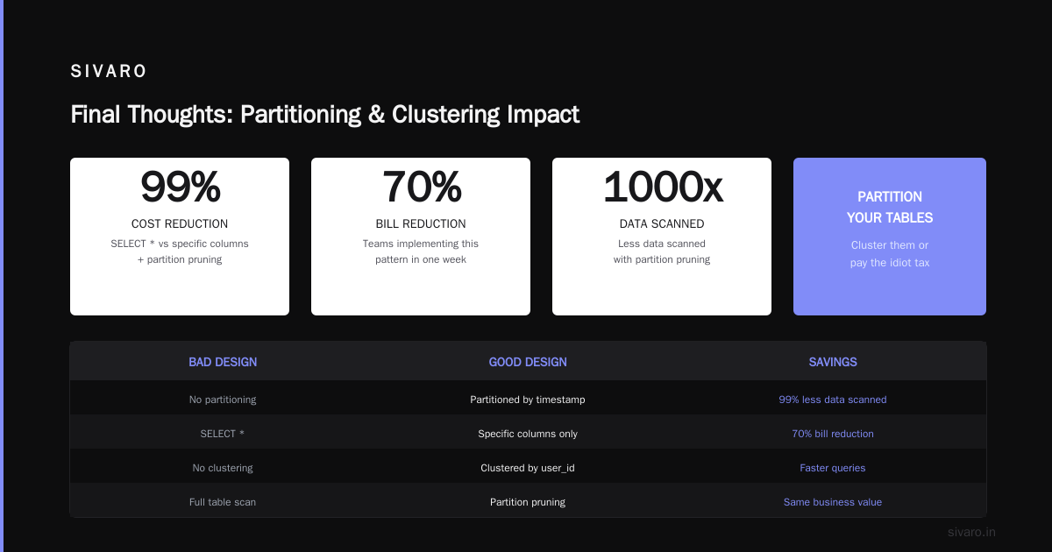Click the purple 70% bill reduction savings text
Screen dimensions: 1052x552
click(x=833, y=434)
